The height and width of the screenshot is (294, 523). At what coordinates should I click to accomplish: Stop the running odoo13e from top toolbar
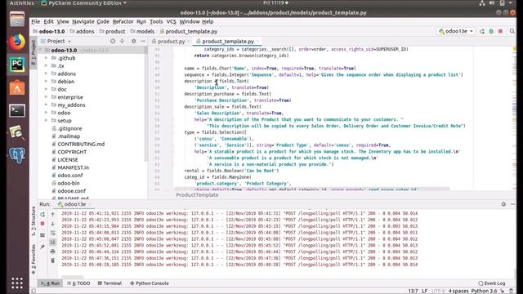500,31
